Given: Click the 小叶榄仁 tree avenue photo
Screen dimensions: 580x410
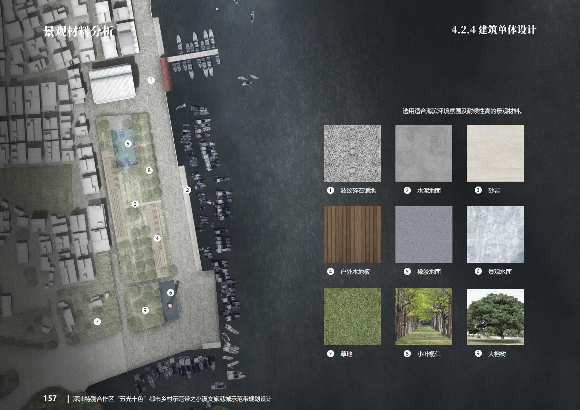Looking at the screenshot, I should (x=424, y=317).
